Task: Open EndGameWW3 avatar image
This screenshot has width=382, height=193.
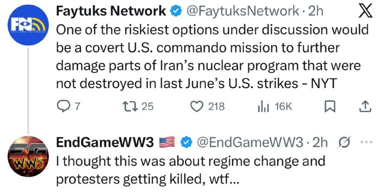Action: click(x=28, y=155)
